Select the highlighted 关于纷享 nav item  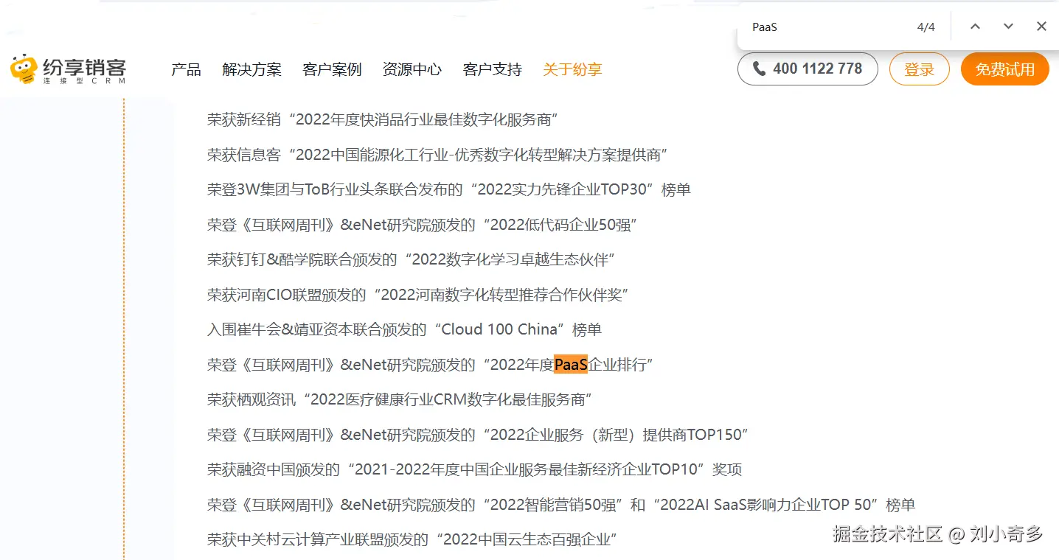(572, 69)
